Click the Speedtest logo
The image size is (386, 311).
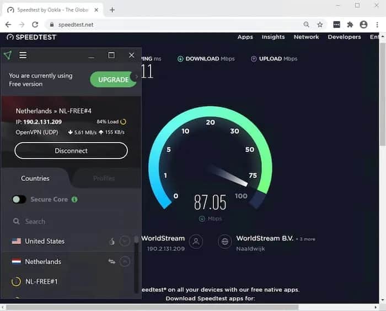click(x=31, y=37)
